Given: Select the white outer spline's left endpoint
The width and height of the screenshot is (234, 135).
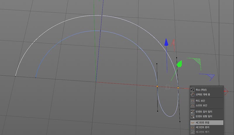Looking at the screenshot, I should click(x=15, y=76).
